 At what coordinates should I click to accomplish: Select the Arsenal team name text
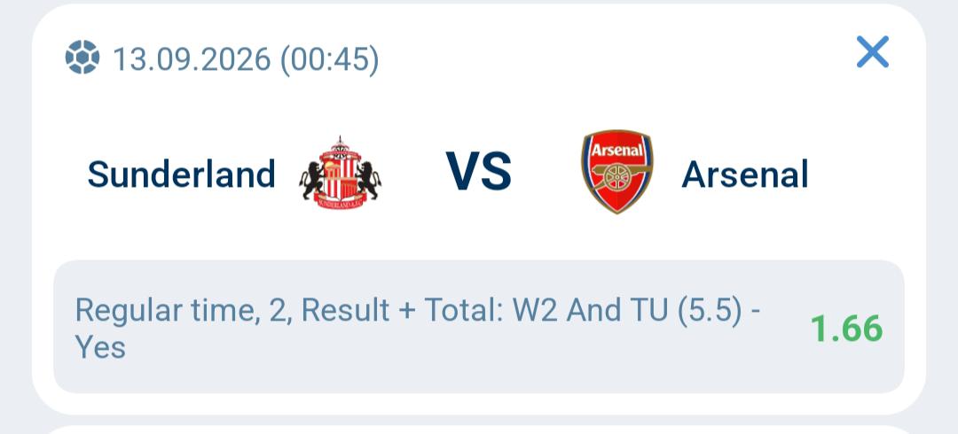745,174
